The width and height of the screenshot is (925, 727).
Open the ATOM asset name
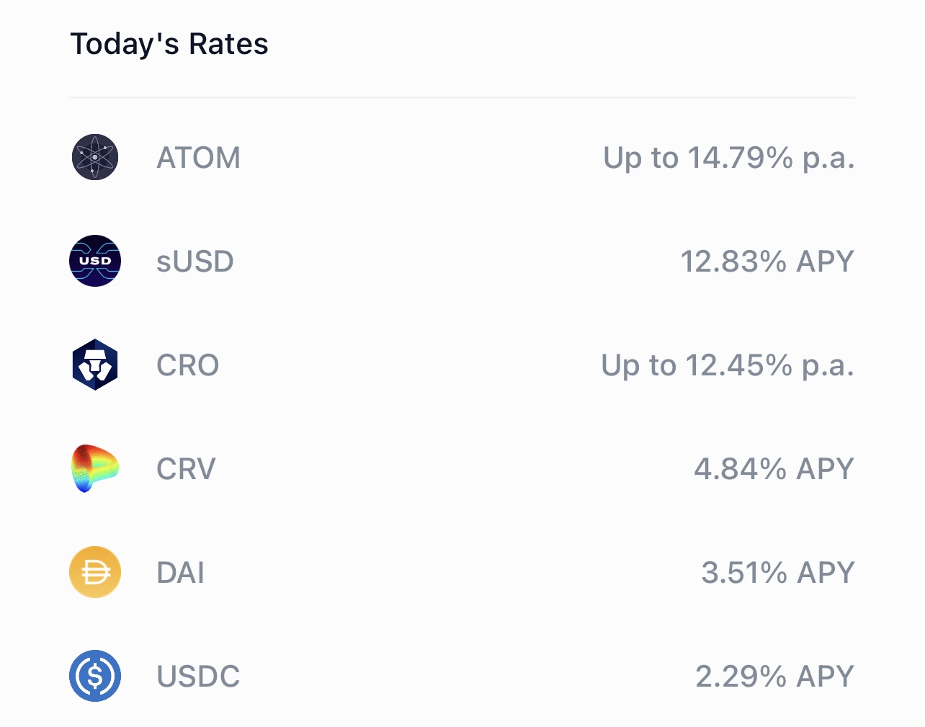pyautogui.click(x=198, y=158)
